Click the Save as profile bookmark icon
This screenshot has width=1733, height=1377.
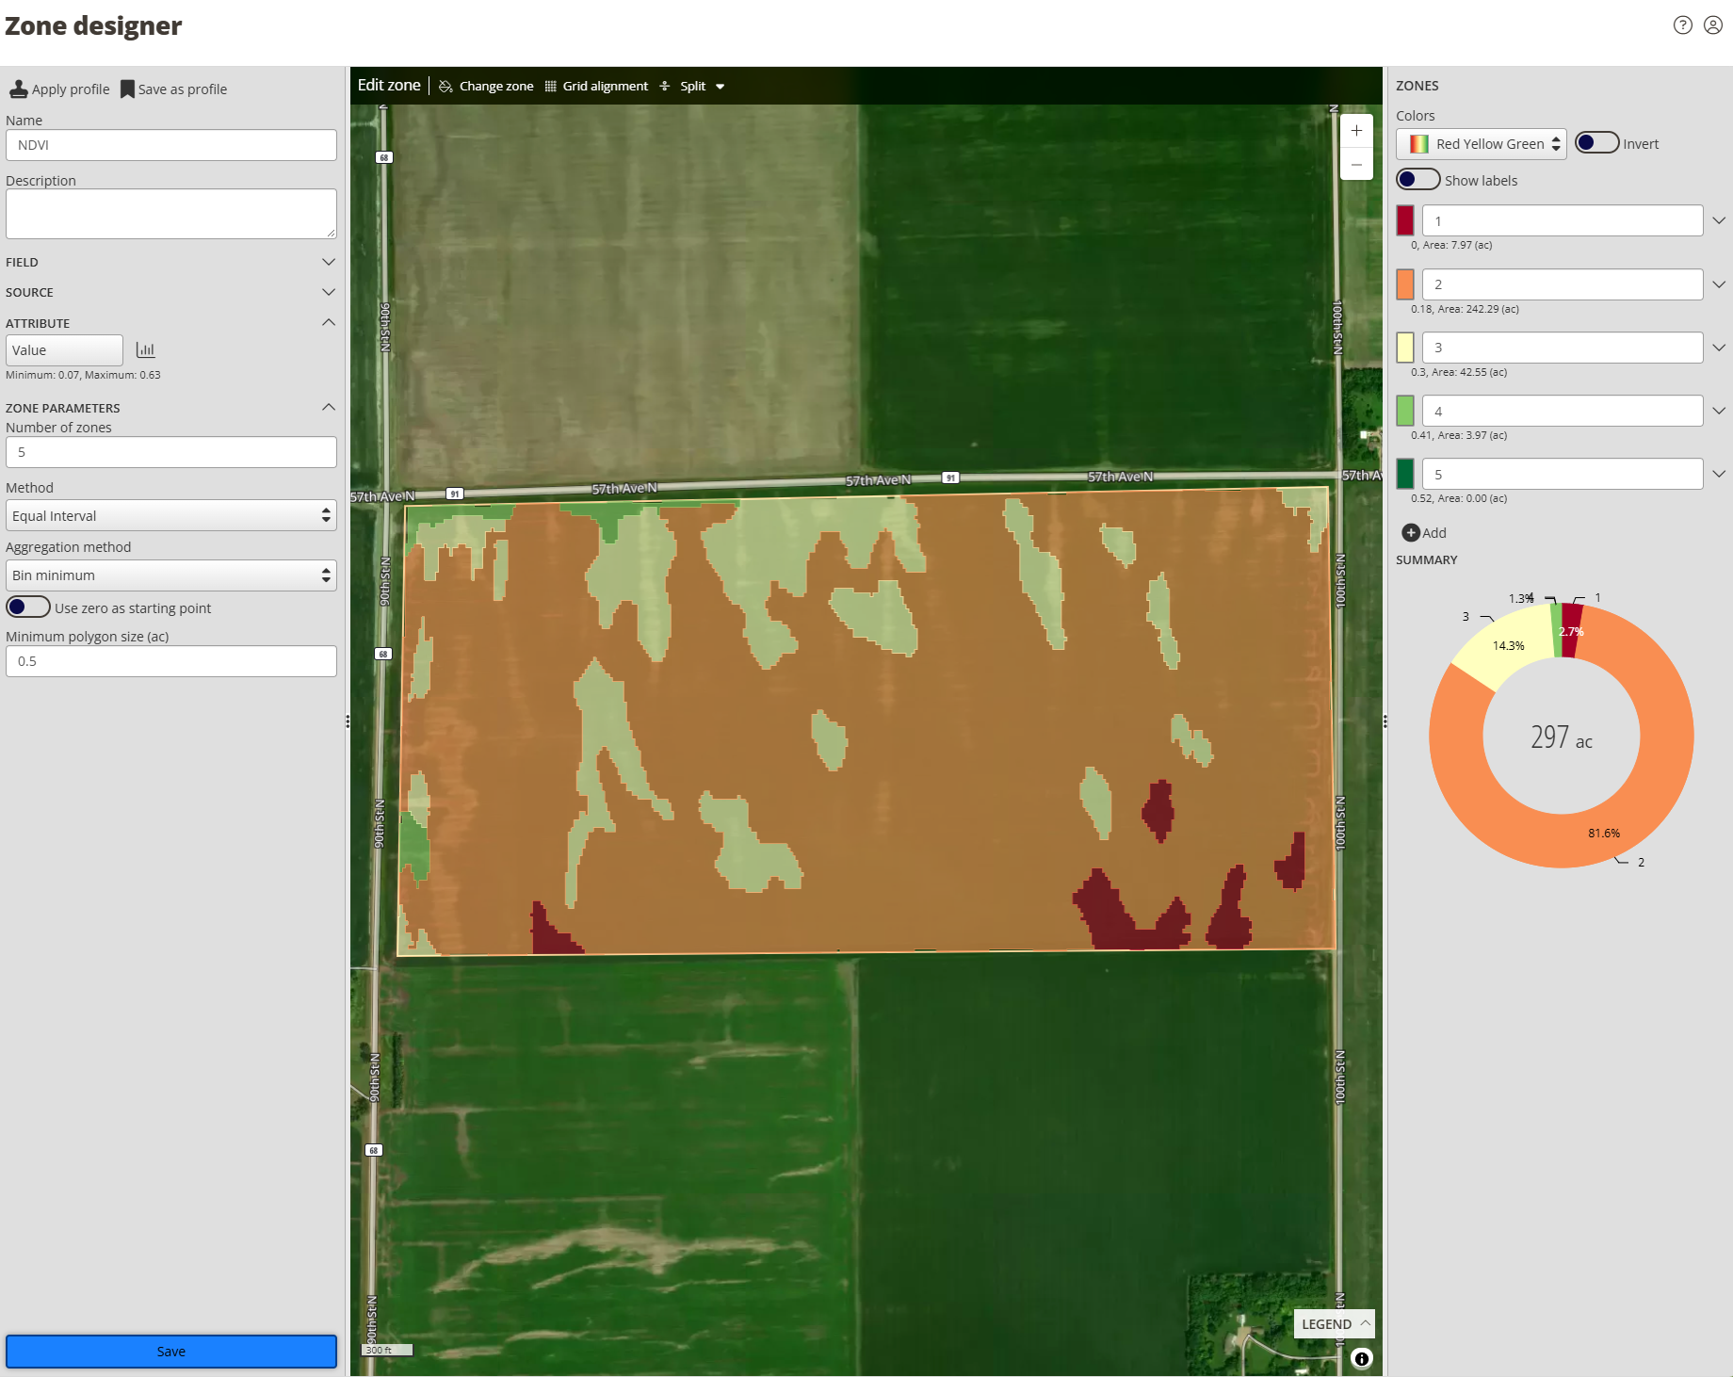tap(127, 89)
